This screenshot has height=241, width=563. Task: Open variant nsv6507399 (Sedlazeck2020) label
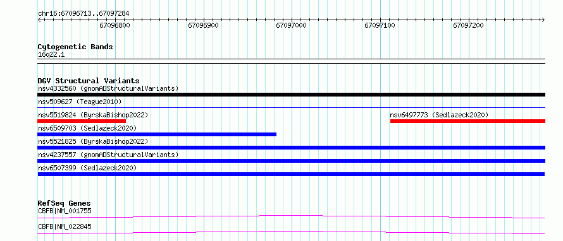tap(87, 168)
